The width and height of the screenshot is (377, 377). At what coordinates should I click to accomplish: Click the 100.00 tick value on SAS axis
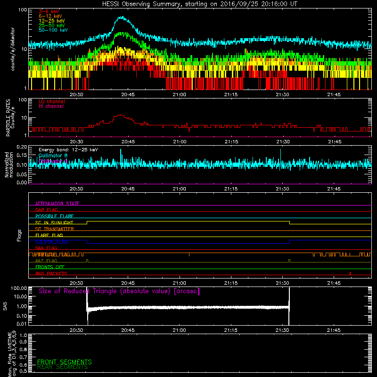[x=19, y=288]
